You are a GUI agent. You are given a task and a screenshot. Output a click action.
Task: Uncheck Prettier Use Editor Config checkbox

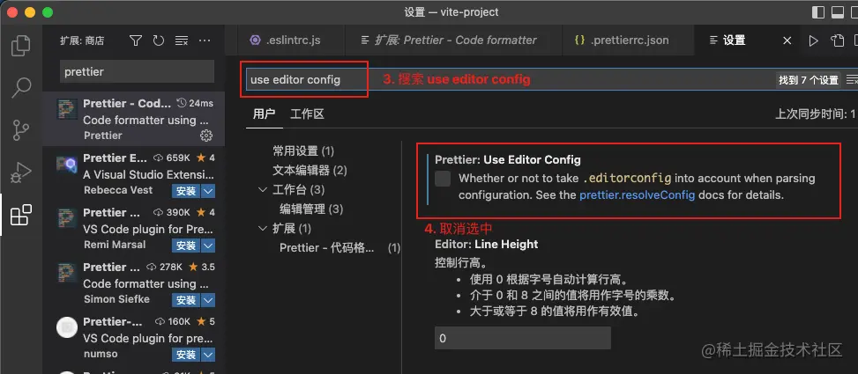point(443,179)
